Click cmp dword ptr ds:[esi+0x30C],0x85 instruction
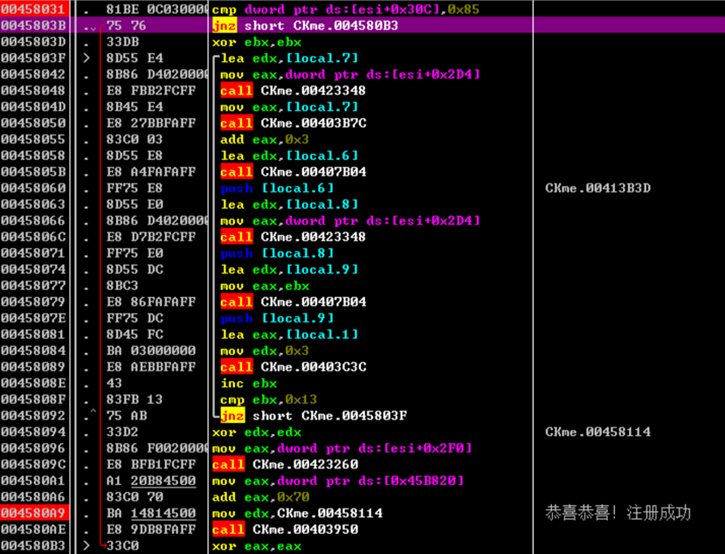This screenshot has height=554, width=725. 346,10
